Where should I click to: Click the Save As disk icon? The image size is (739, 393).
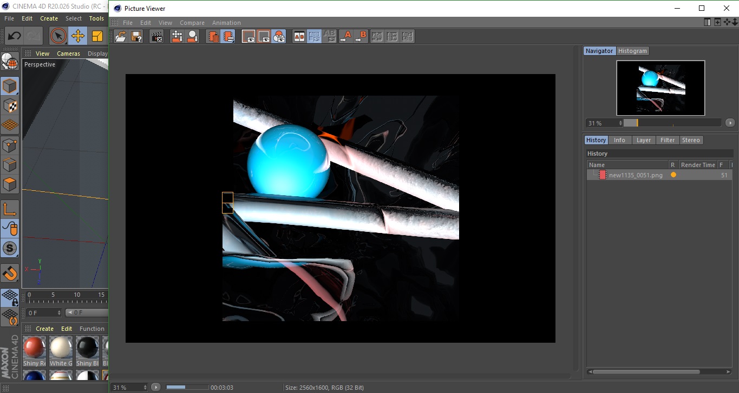pyautogui.click(x=137, y=37)
